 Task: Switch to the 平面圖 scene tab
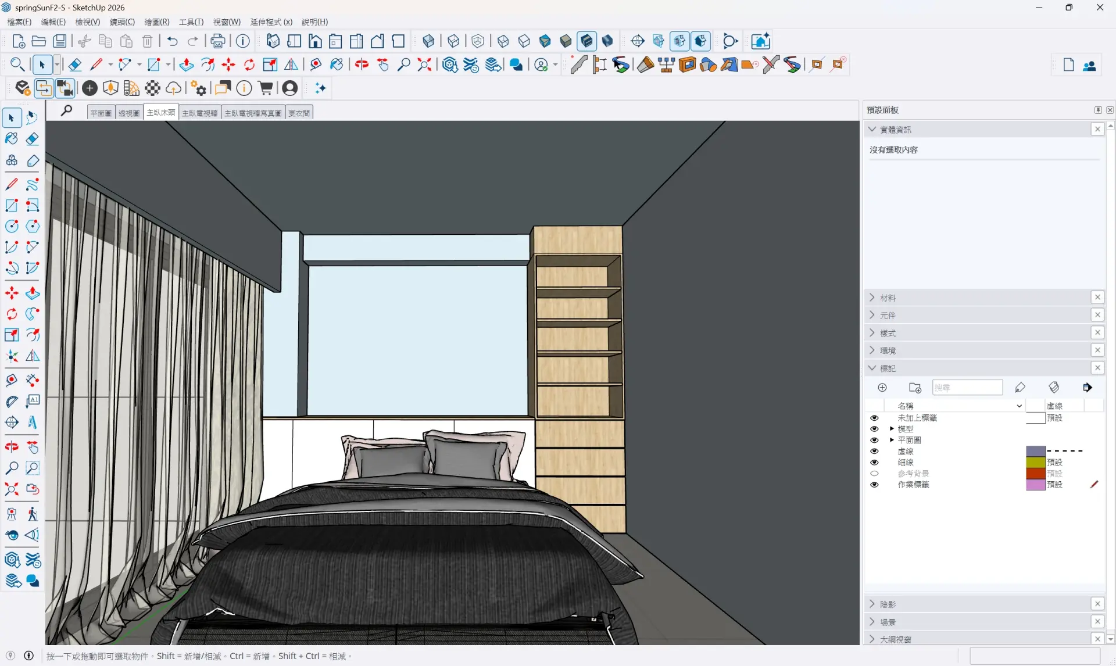point(101,113)
